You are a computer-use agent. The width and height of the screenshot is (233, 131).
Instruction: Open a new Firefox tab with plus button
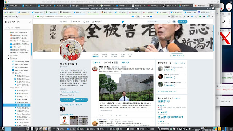click(213, 12)
